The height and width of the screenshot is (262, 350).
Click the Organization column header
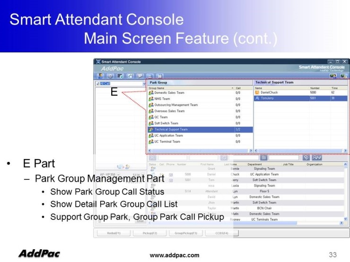324,164
